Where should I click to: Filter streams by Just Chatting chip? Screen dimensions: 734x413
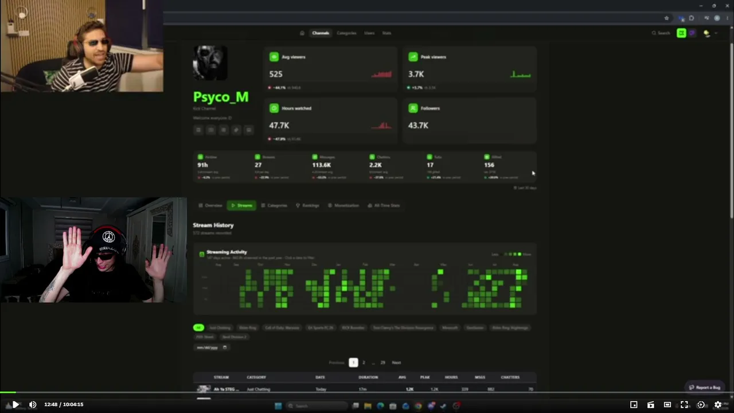(x=220, y=328)
